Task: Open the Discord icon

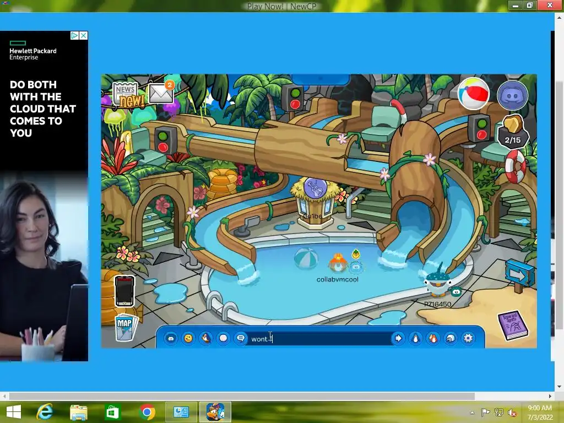Action: [x=512, y=95]
